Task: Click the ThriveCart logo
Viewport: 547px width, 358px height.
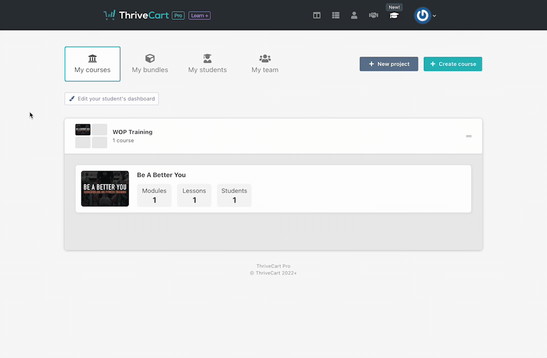Action: pos(136,15)
